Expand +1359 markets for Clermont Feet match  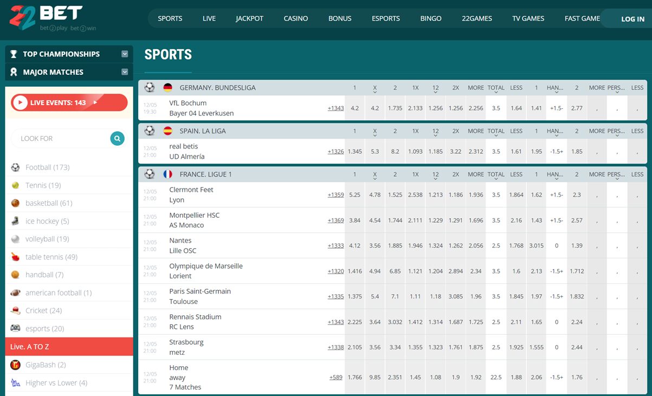click(335, 195)
